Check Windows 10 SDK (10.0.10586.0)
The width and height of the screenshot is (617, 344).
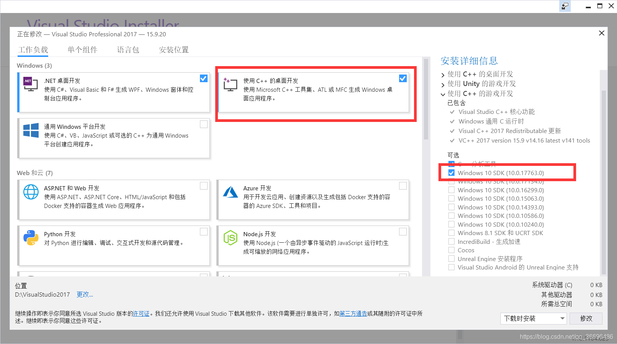pyautogui.click(x=451, y=216)
